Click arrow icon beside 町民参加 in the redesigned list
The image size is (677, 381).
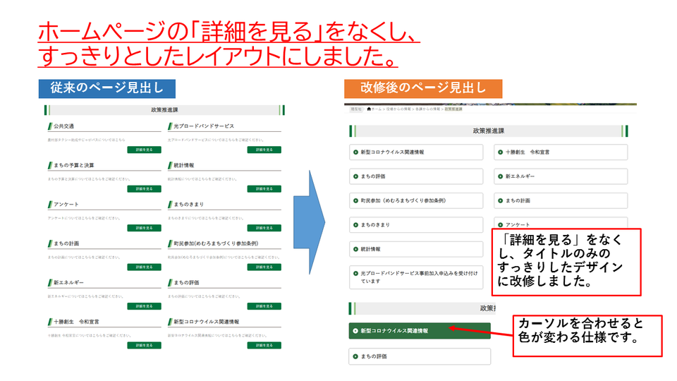(355, 200)
